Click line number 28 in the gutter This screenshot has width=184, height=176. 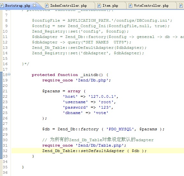click(x=5, y=129)
